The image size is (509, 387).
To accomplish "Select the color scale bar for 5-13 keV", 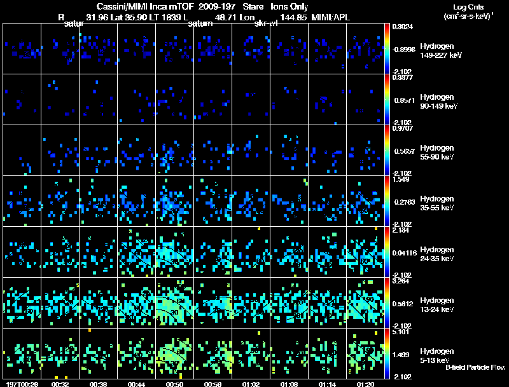I will pos(387,353).
